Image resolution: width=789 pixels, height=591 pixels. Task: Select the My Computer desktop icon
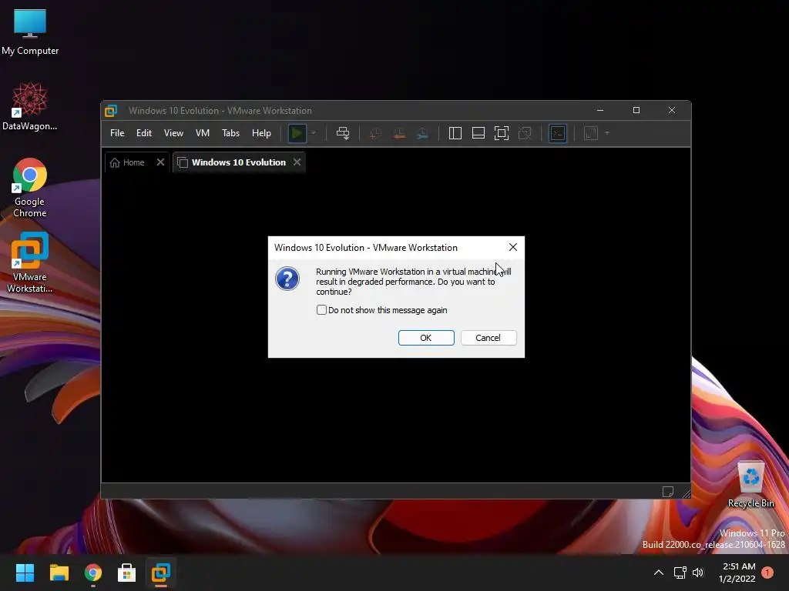point(30,32)
